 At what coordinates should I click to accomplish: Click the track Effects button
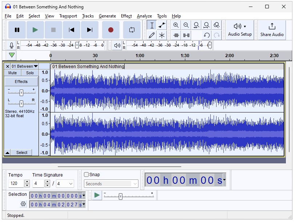21,82
